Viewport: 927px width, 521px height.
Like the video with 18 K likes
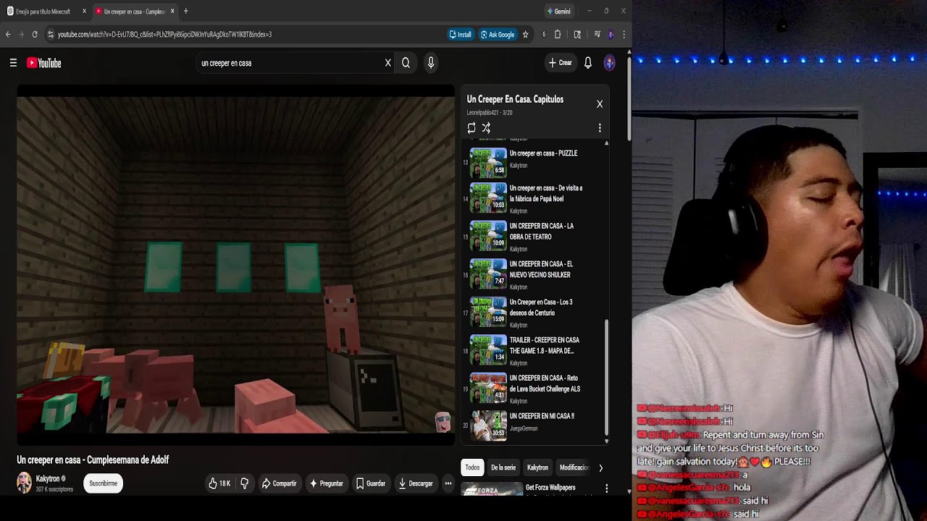(x=219, y=483)
